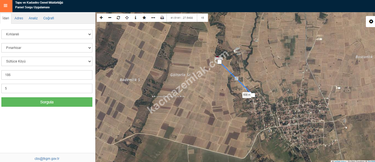
Task: Open the info tool in map toolbar
Action: (x=136, y=18)
